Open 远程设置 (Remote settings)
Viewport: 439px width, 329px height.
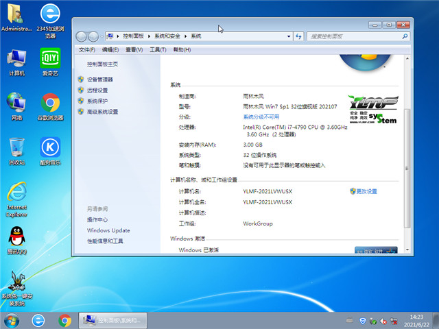tap(97, 90)
